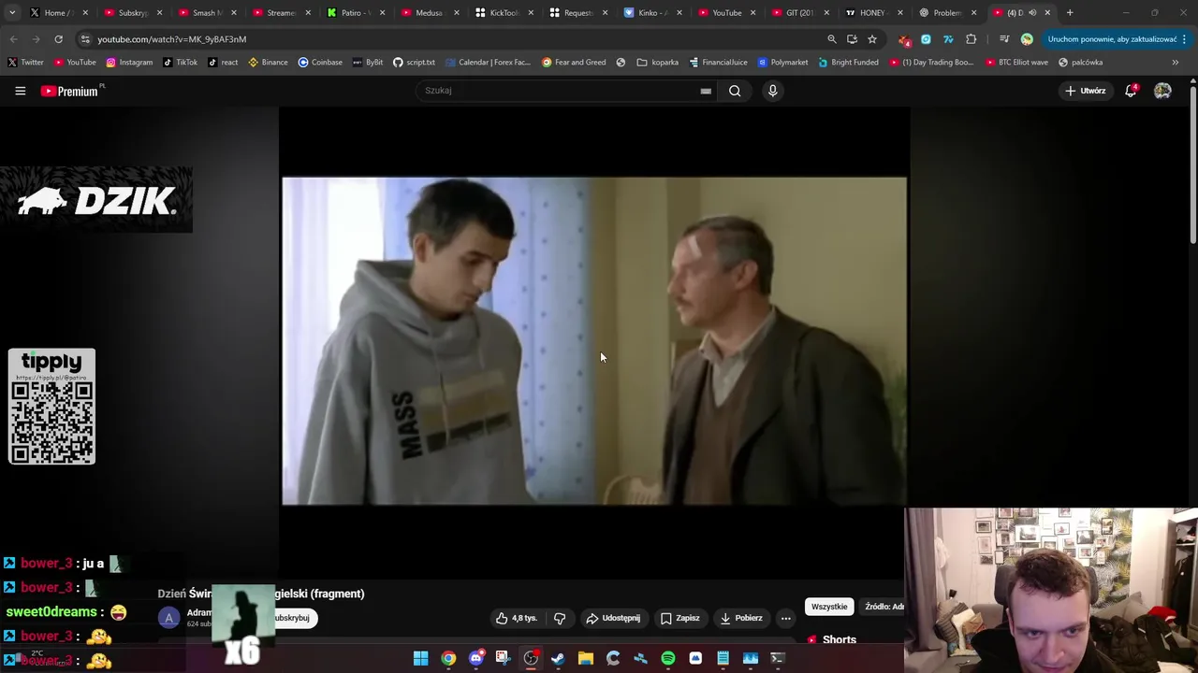Switch to the Smash tab

pos(206,13)
